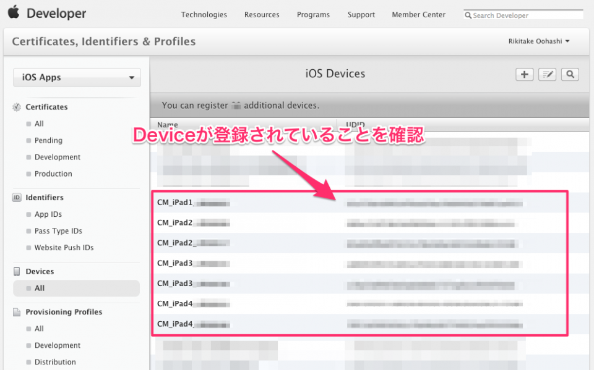Open the Support menu

(361, 15)
